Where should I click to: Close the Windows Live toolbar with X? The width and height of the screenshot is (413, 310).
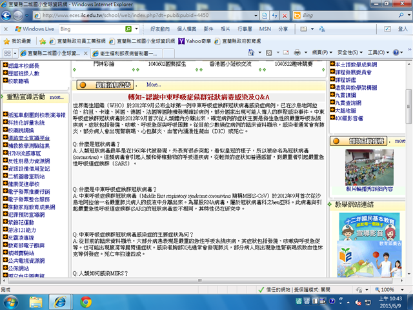click(6, 29)
